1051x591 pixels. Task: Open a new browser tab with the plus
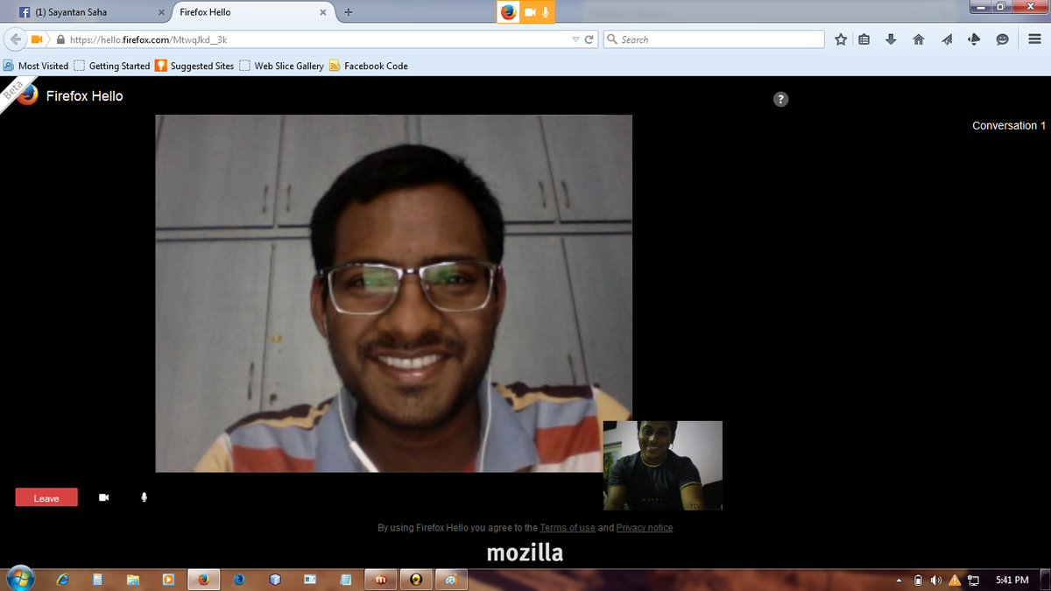coord(349,11)
